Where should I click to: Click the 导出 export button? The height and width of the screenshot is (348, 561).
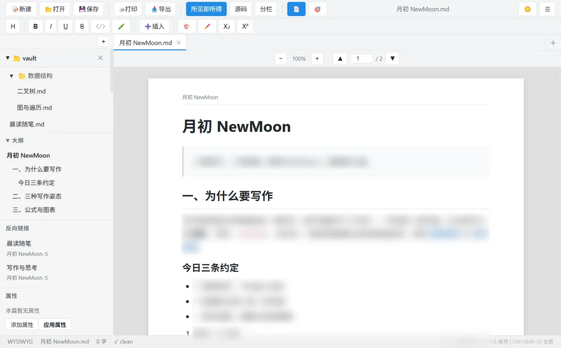(x=161, y=9)
